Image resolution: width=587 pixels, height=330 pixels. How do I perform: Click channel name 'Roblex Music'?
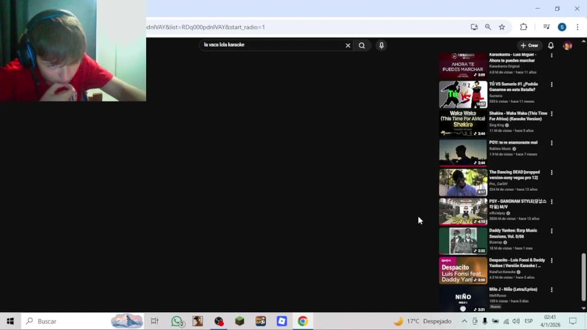pyautogui.click(x=500, y=148)
